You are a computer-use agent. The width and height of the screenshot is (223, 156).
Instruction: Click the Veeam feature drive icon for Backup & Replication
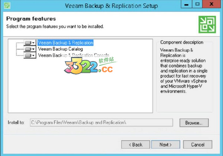coord(28,43)
